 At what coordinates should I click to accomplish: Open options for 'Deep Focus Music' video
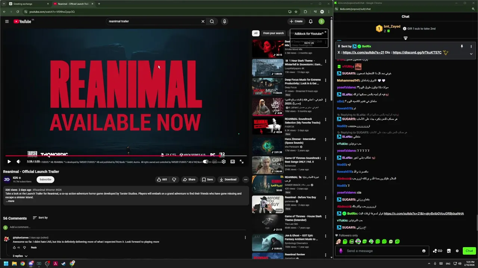coord(326,80)
